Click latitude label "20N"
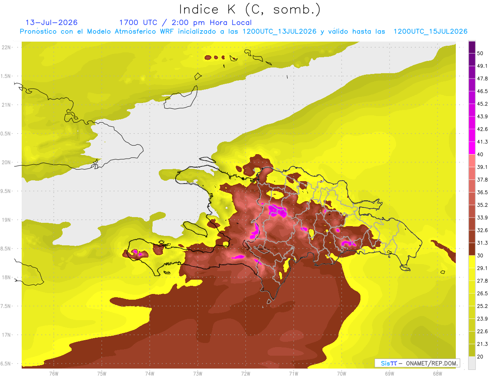 click(x=7, y=162)
